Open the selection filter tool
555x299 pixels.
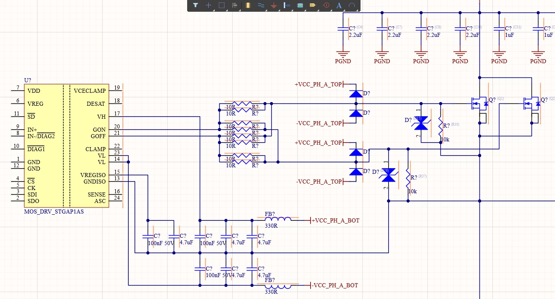(196, 5)
